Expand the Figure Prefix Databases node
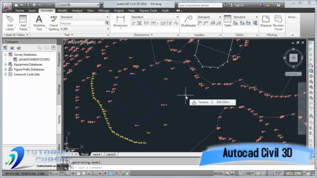 tap(5, 69)
